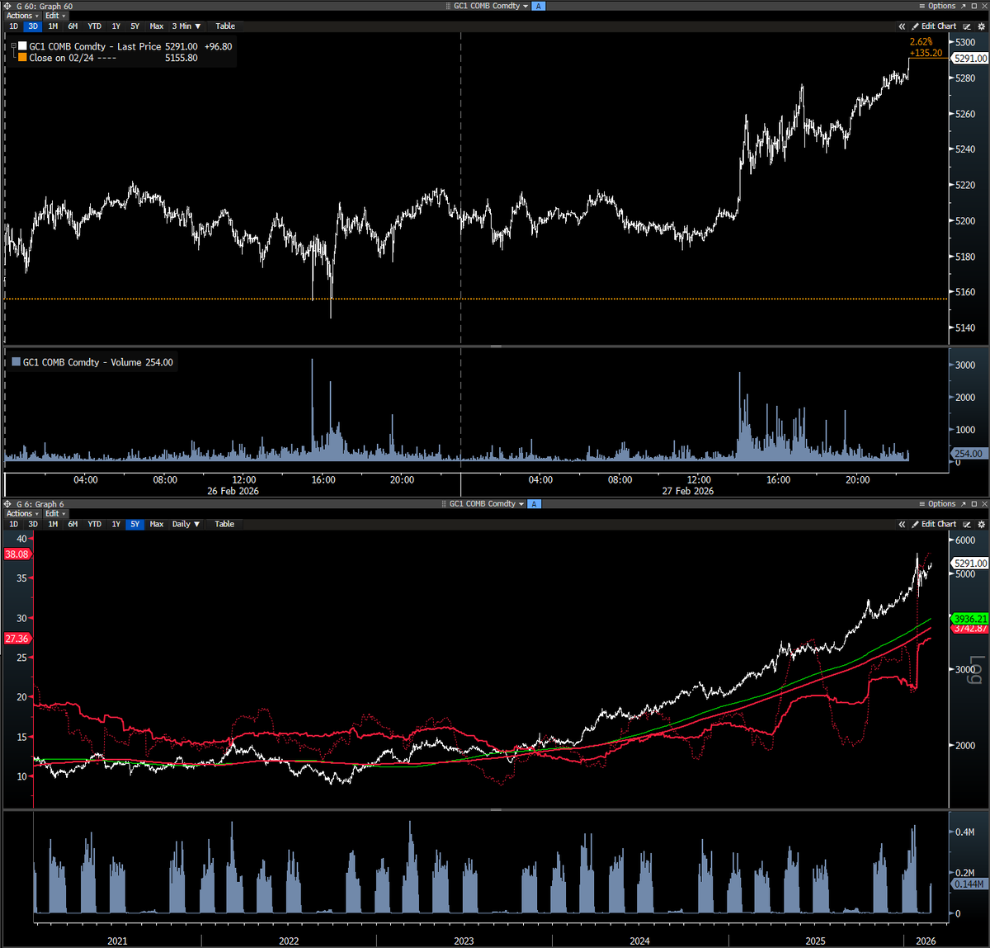Click the red 38.08 left axis label

click(x=17, y=554)
